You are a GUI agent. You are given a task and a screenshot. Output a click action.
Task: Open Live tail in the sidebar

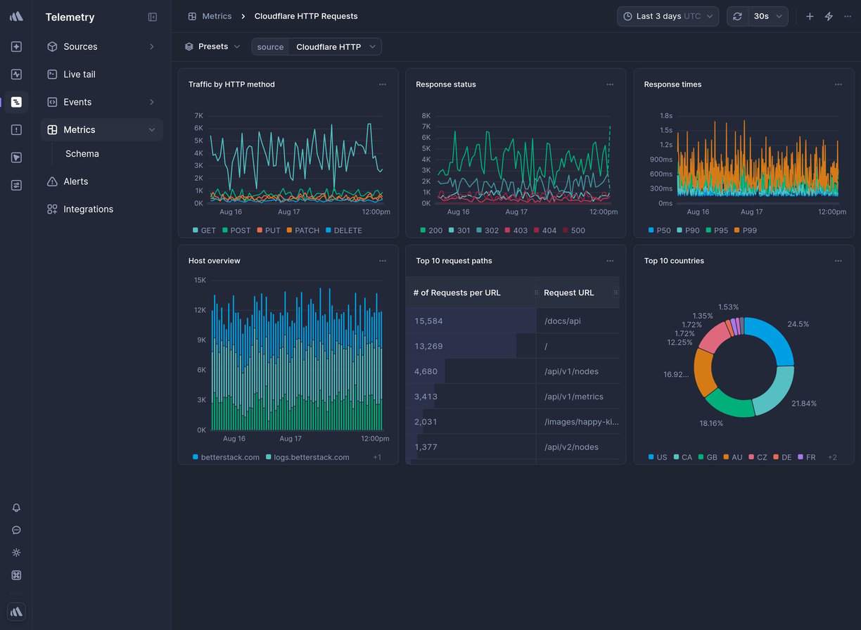tap(101, 74)
